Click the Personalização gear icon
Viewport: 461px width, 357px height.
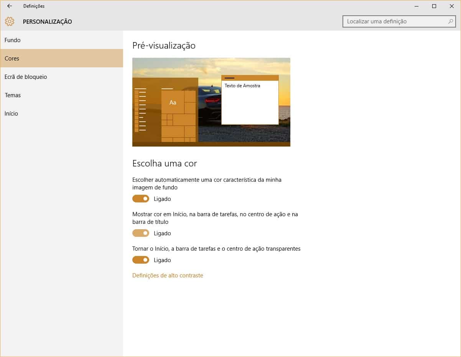pyautogui.click(x=10, y=21)
